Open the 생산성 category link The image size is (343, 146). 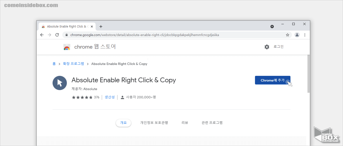[109, 97]
